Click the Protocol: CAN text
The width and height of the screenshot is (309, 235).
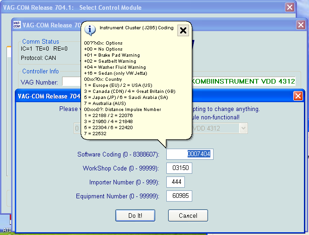click(38, 58)
